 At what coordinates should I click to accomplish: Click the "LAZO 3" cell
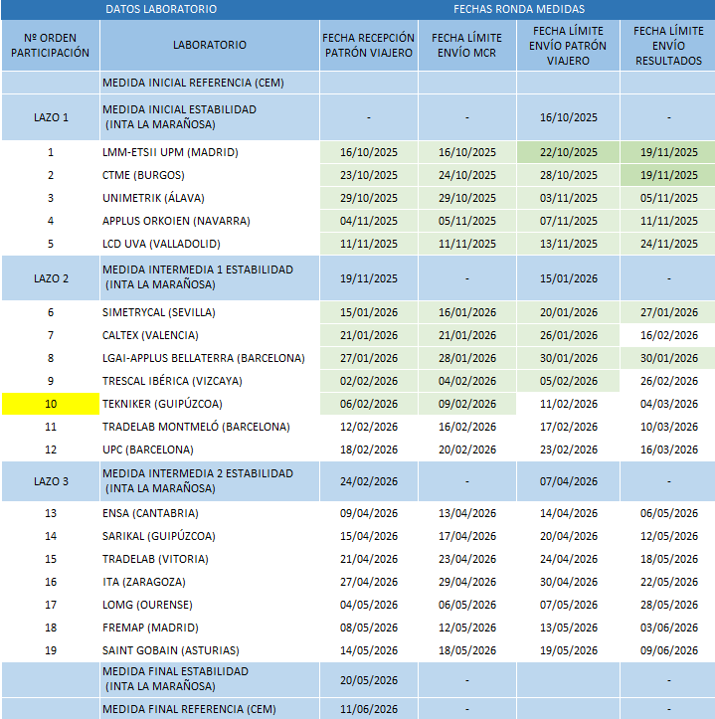pos(50,481)
